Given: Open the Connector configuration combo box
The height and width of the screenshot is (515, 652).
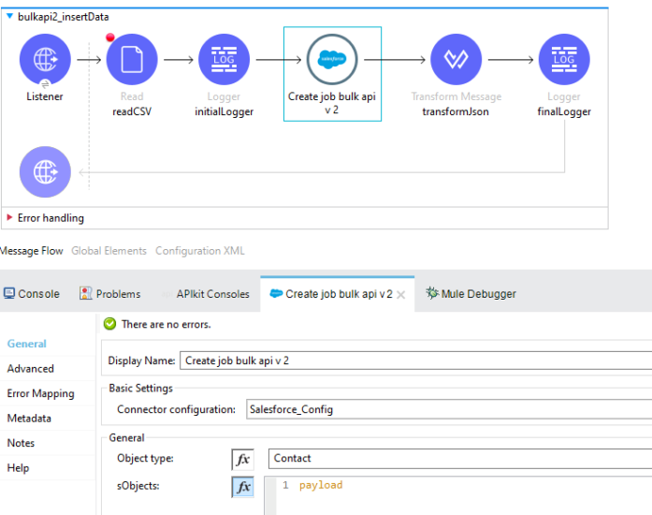Looking at the screenshot, I should (448, 409).
